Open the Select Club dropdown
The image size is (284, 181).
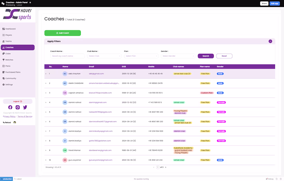click(104, 56)
